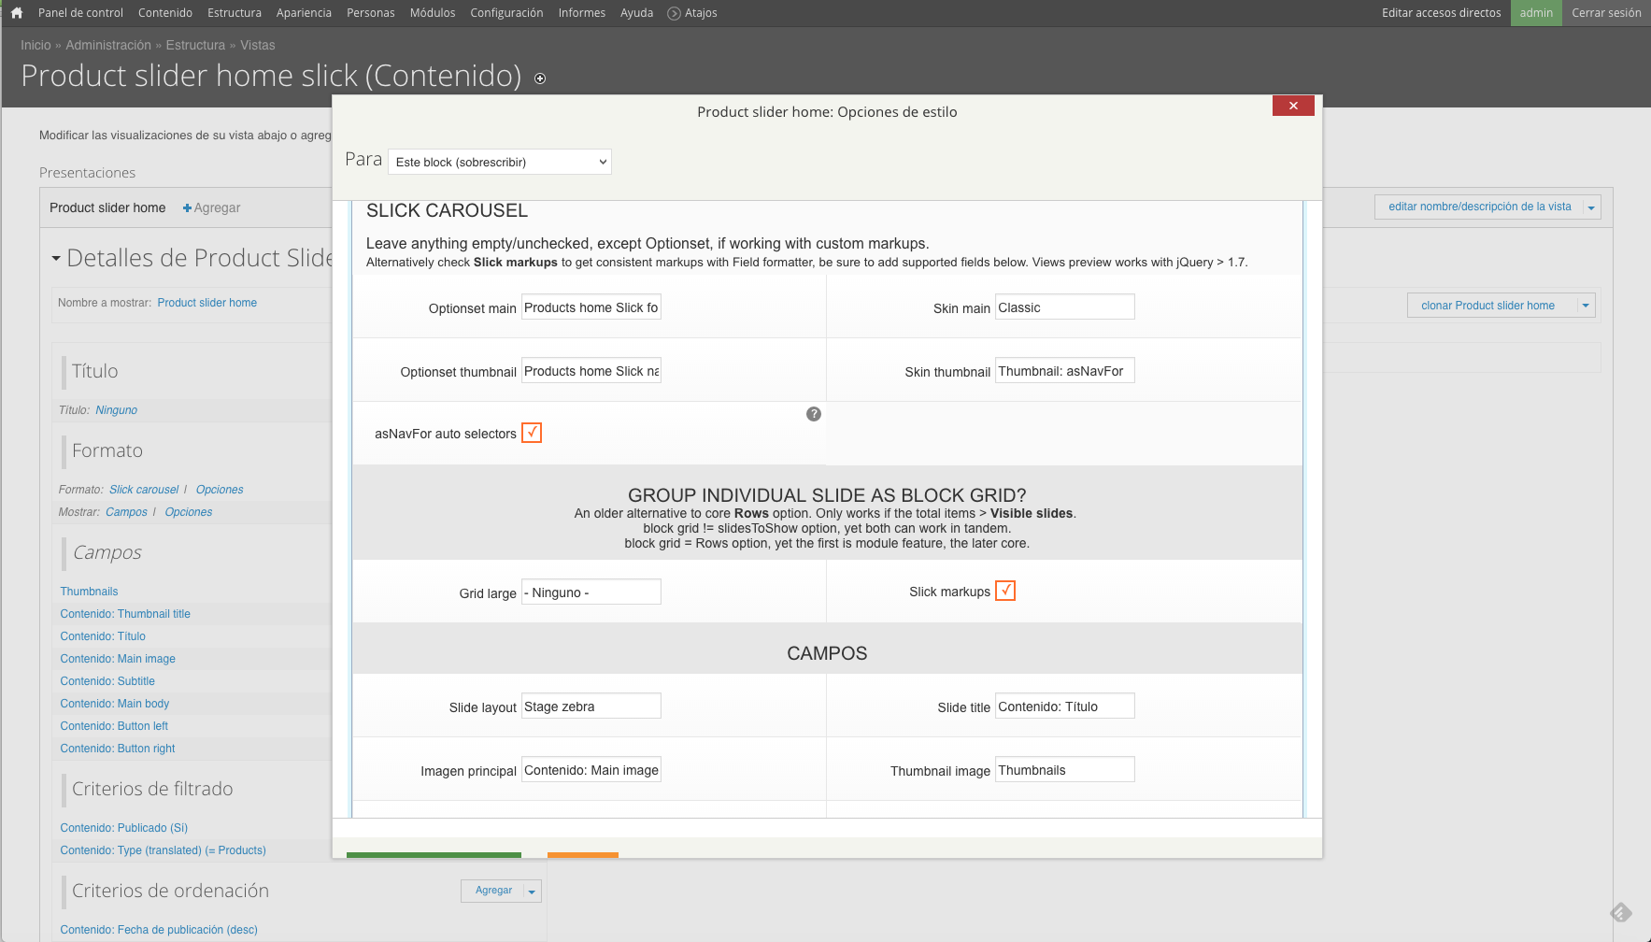Close the Opciones de estilo modal
This screenshot has height=942, width=1651.
[1293, 106]
